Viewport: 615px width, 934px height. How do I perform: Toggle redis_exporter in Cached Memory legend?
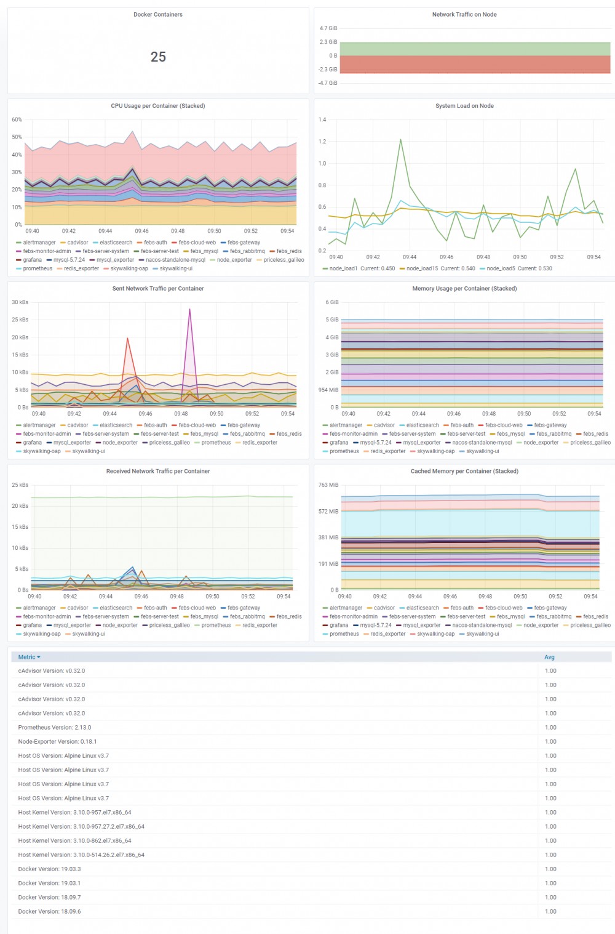[x=388, y=634]
